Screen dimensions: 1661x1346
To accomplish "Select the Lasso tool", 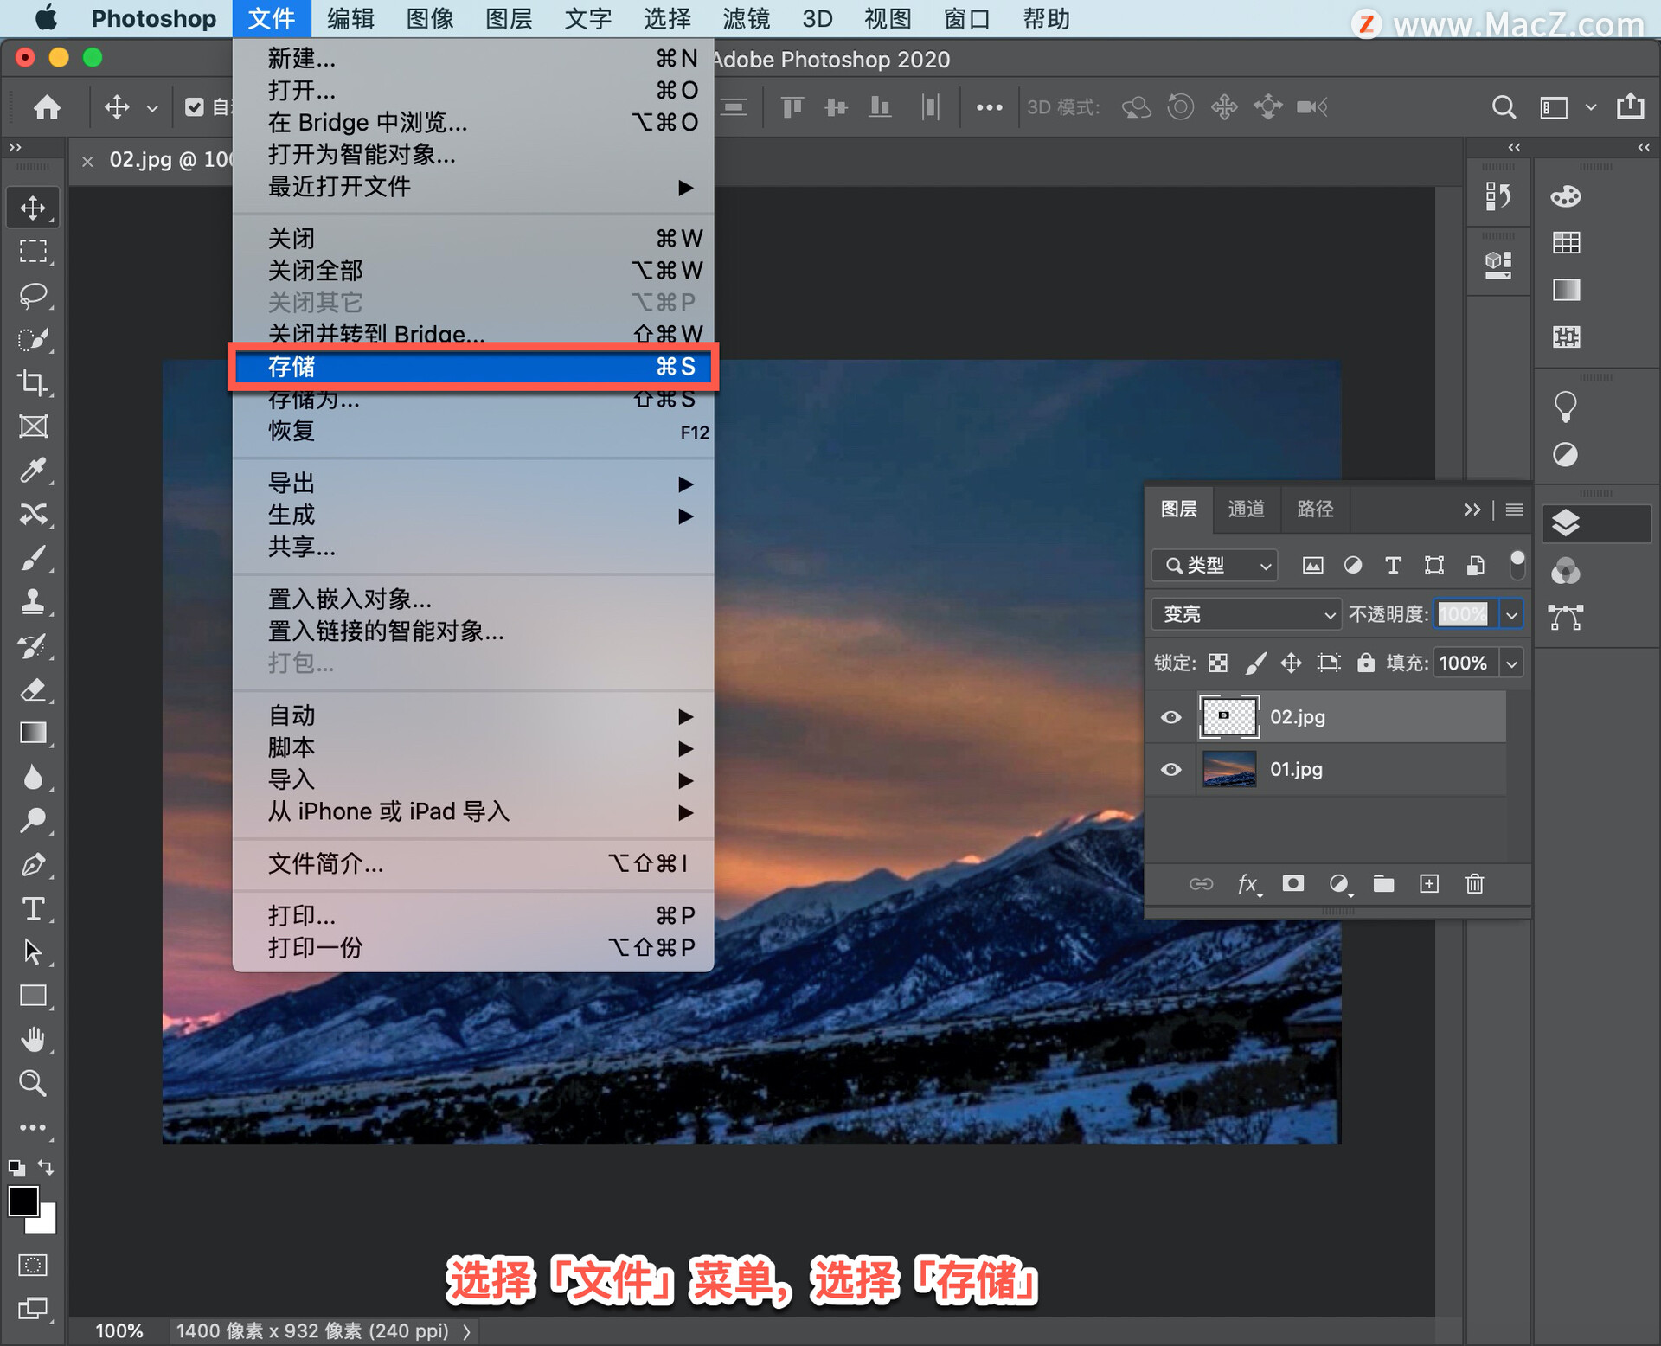I will [x=33, y=296].
